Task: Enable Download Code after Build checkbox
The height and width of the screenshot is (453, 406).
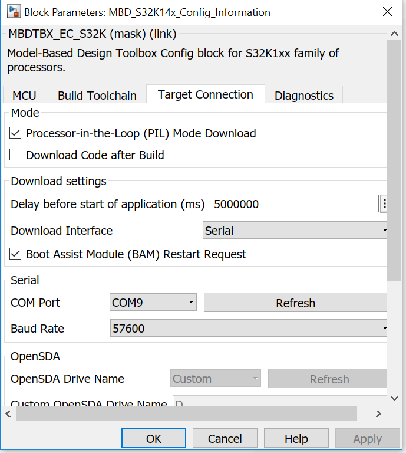Action: 16,155
